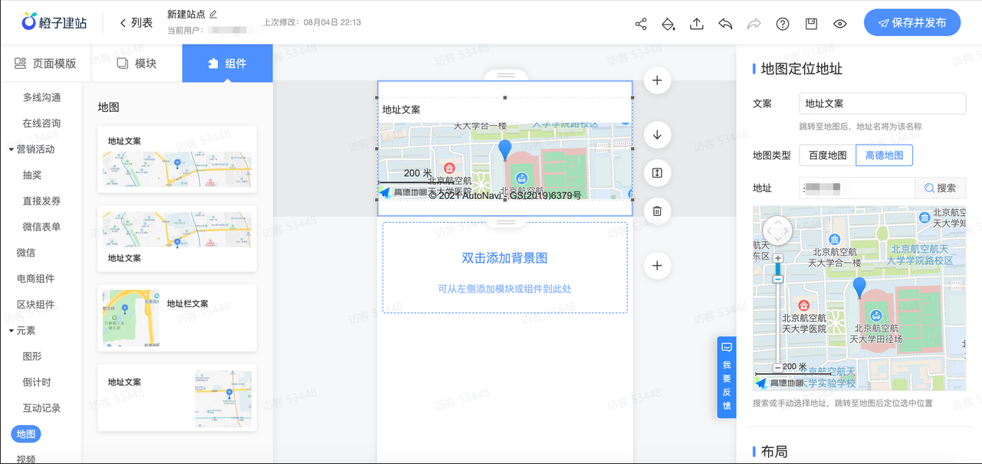Open the 页面模版 tab

(46, 63)
